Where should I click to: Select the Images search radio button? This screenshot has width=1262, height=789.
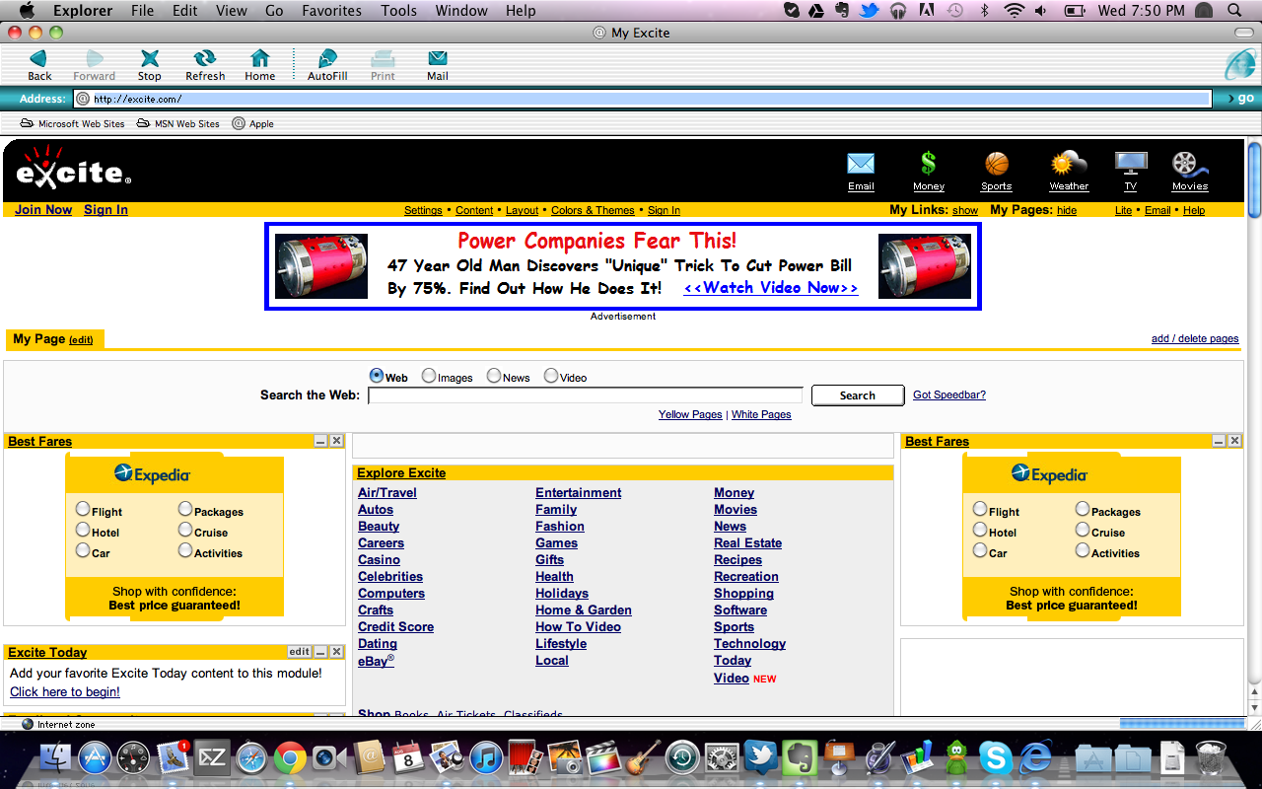click(428, 375)
